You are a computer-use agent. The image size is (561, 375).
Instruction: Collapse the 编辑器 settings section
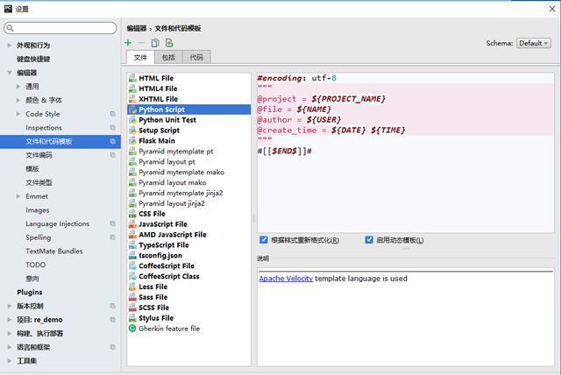(10, 73)
